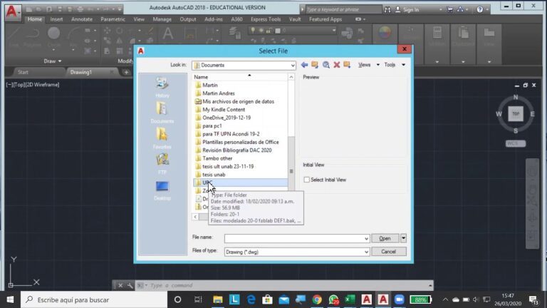Viewport: 547px width, 308px height.
Task: Click the viewport controls [-][Top][2D Wireframe] label
Action: pos(33,85)
